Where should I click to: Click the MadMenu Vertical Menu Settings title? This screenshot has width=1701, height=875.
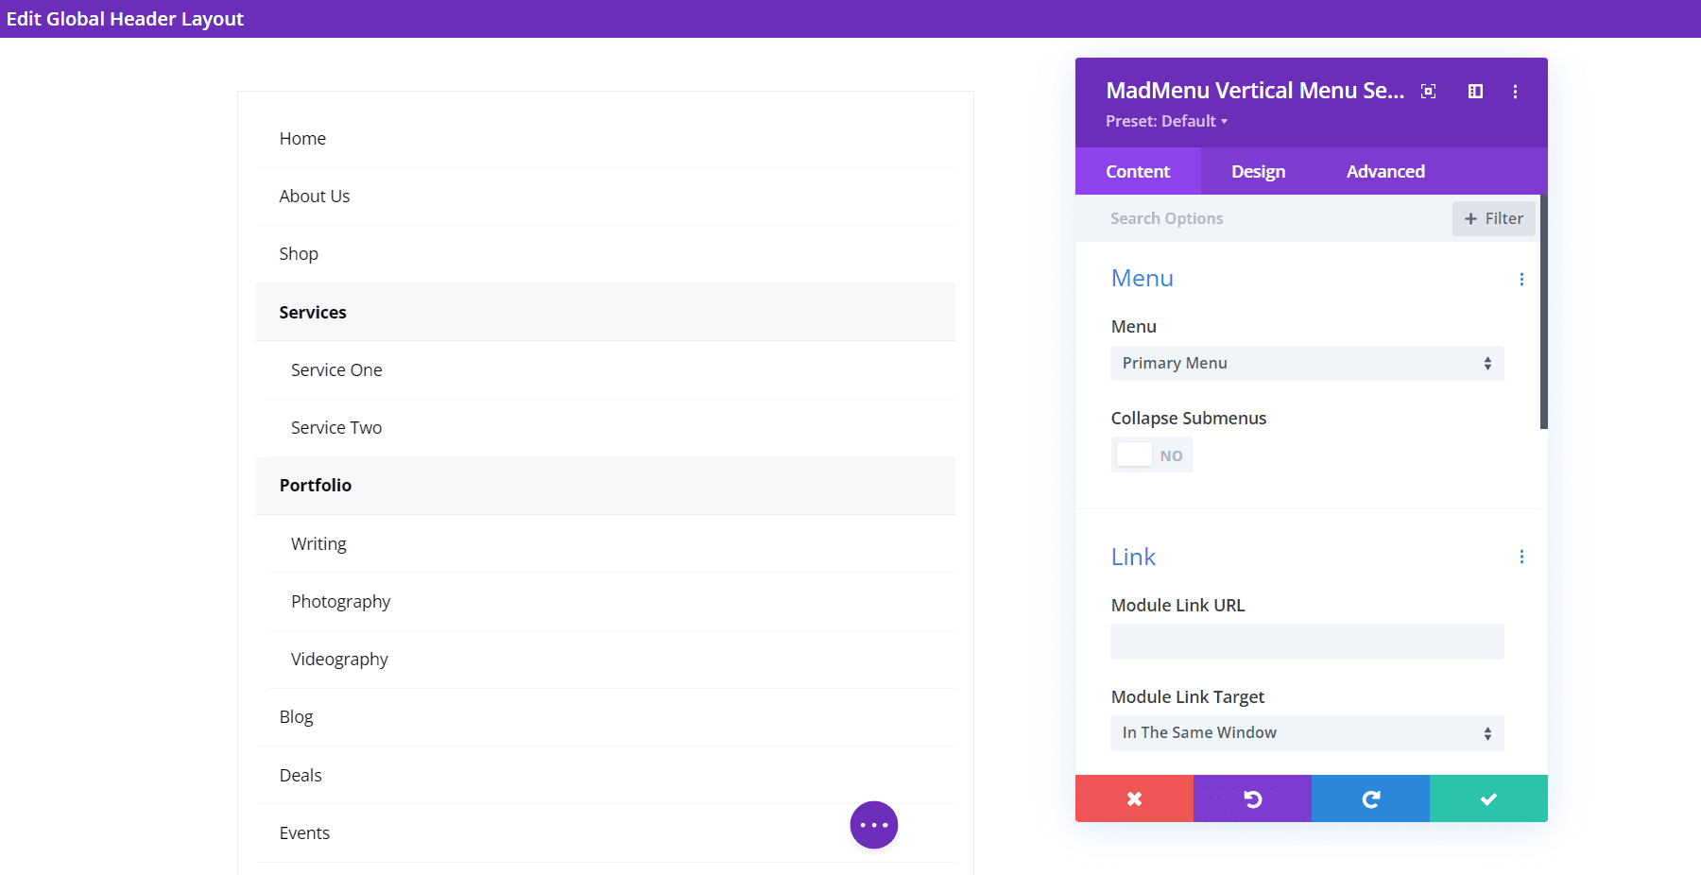point(1255,91)
